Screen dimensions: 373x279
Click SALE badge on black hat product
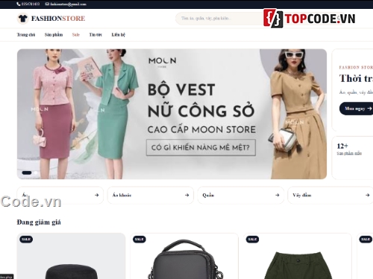coord(26,239)
